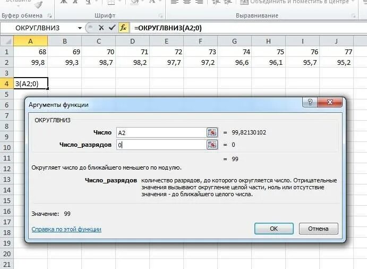Viewport: 367px width, 269px height.
Task: Click cell G1 containing 74
Action: coord(234,52)
